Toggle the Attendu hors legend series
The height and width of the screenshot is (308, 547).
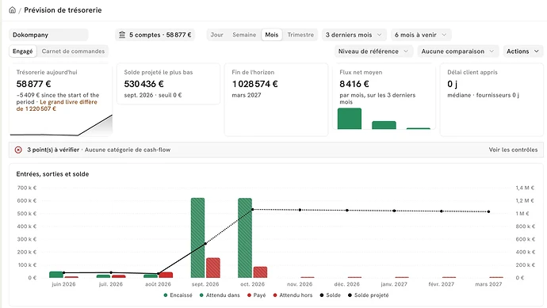pyautogui.click(x=293, y=295)
